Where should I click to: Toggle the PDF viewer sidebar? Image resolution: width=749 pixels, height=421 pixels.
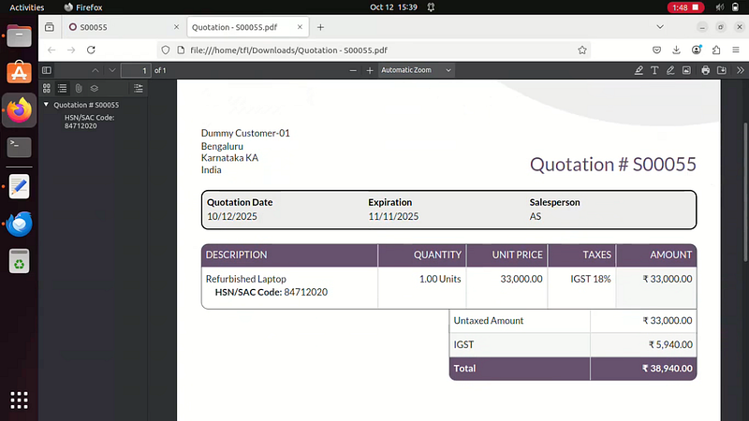coord(49,70)
